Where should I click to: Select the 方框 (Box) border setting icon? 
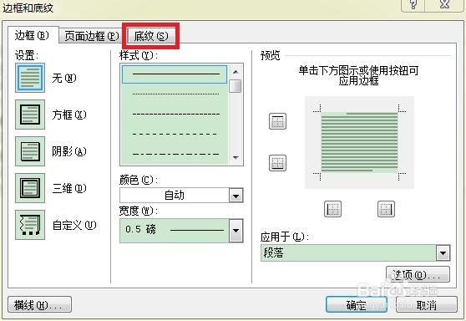coord(30,115)
